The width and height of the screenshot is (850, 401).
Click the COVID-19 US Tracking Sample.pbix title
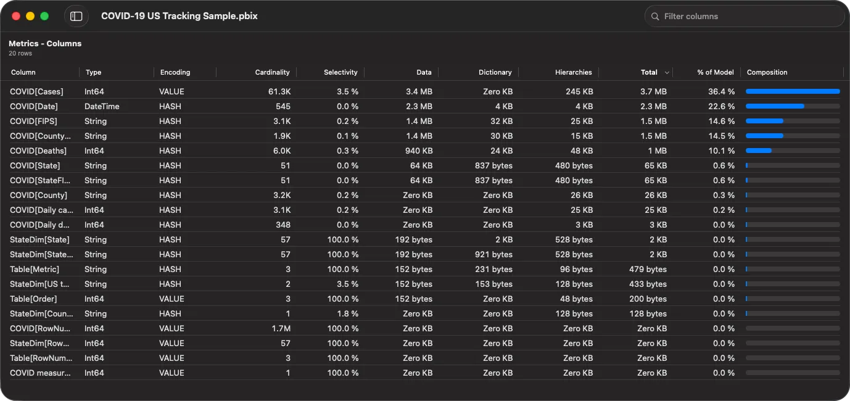pos(179,16)
